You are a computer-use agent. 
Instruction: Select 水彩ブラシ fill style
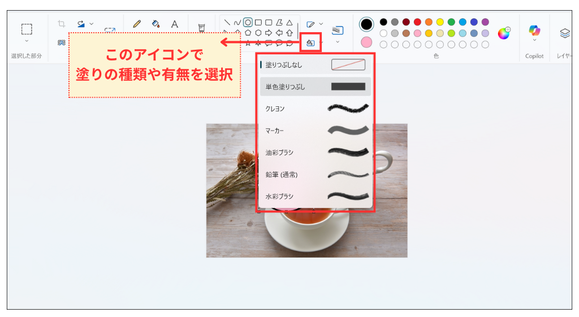tap(315, 196)
